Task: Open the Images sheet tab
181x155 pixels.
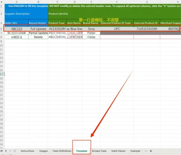Action: [x=43, y=151]
